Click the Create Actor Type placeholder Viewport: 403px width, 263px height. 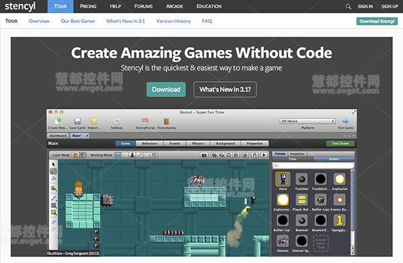pyautogui.click(x=321, y=244)
